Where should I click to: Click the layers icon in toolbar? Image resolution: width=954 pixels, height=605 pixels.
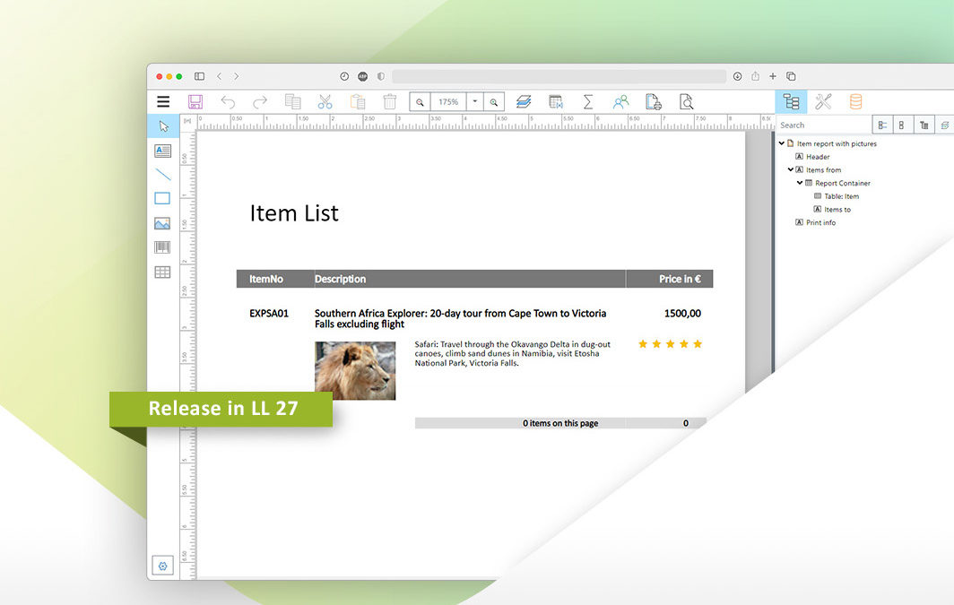pos(524,102)
